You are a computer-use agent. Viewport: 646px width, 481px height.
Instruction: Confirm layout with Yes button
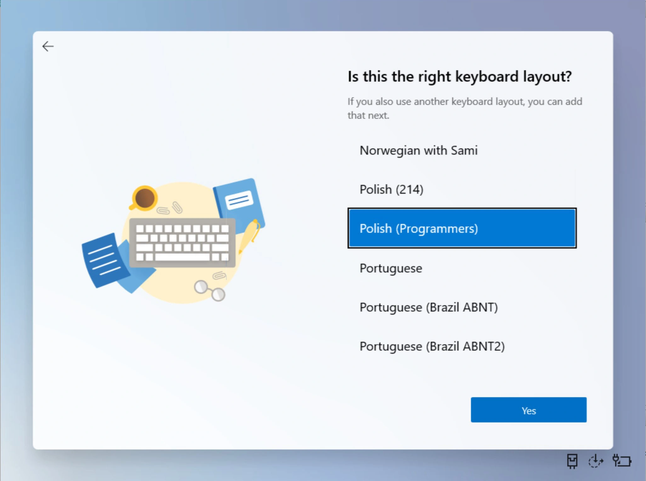(529, 410)
